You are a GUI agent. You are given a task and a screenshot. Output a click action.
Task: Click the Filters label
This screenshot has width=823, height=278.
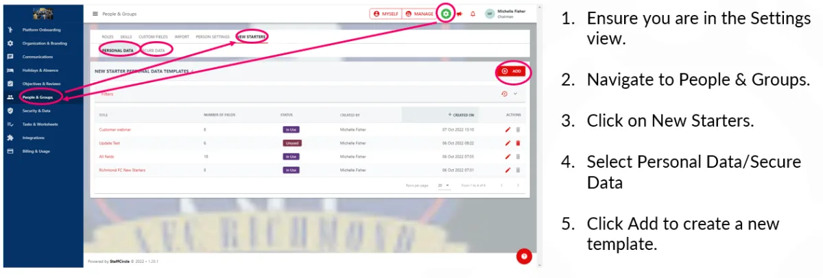point(107,94)
